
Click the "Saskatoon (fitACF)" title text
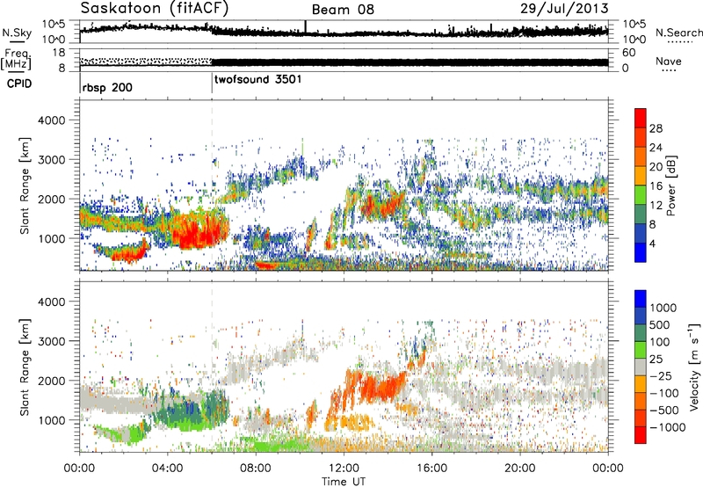coord(155,8)
